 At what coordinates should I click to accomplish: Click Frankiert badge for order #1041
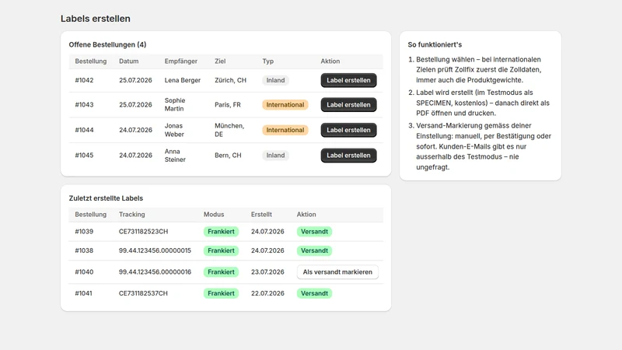[221, 294]
